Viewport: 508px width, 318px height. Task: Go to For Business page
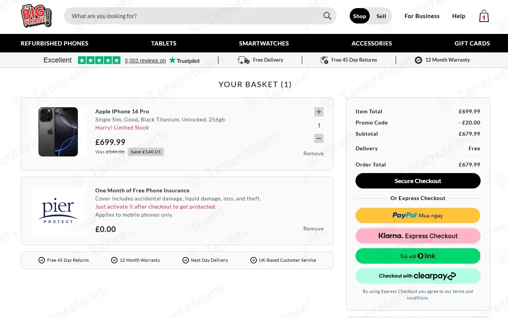tap(422, 16)
